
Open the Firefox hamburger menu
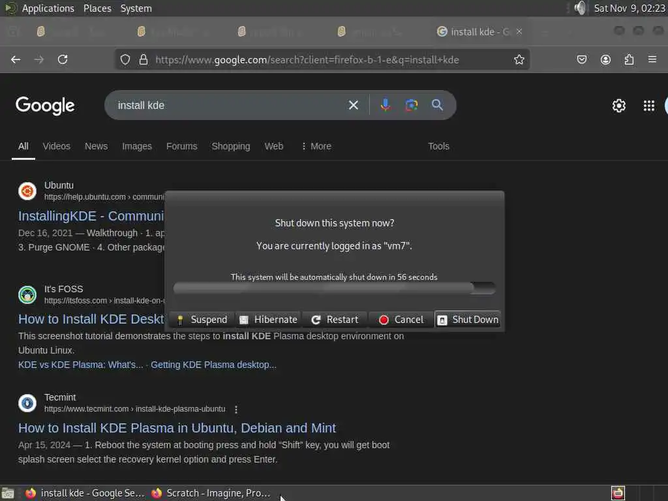tap(652, 59)
